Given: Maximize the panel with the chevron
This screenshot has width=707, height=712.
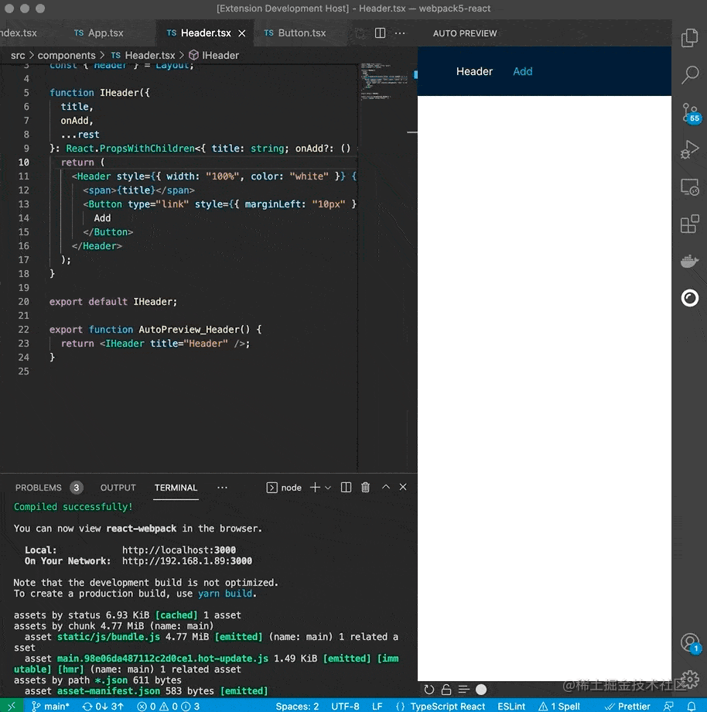Looking at the screenshot, I should pos(384,488).
